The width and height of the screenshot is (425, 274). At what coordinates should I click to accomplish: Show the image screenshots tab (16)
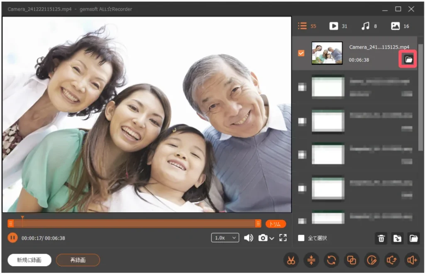point(400,26)
